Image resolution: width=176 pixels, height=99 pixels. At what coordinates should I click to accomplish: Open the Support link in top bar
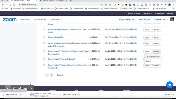[170, 13]
